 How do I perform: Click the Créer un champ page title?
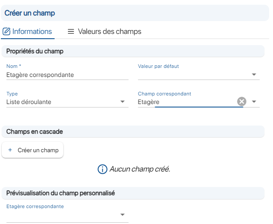tap(30, 13)
